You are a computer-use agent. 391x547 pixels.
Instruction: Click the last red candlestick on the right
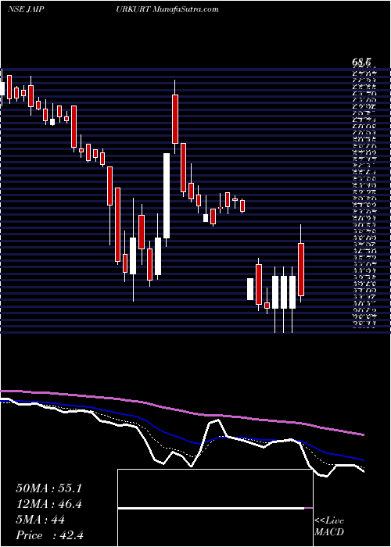tap(301, 270)
